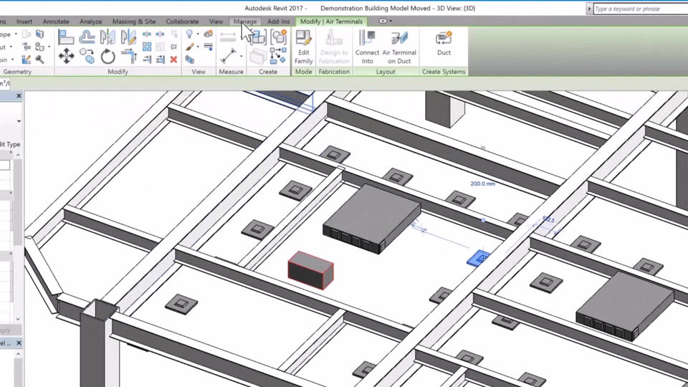Viewport: 688px width, 387px height.
Task: Open the Massing & Site tab
Action: 134,21
